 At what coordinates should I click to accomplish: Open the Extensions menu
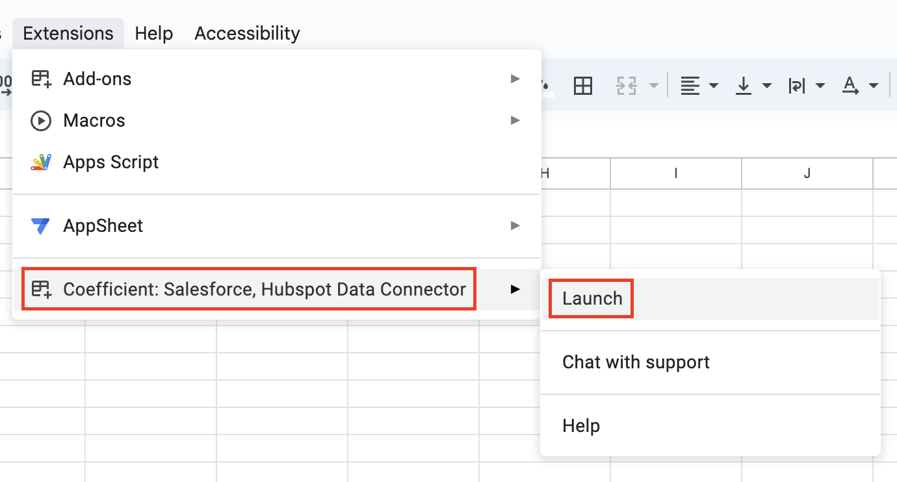point(68,33)
